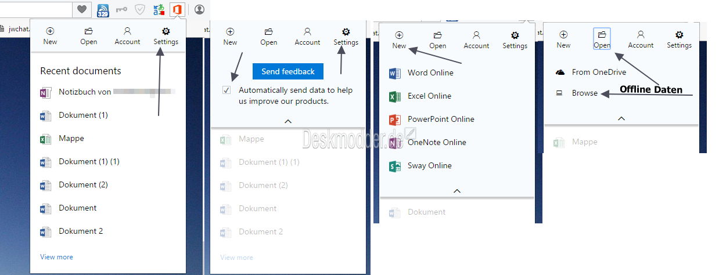
Task: Open the recent document named Dokument 2
Action: point(80,231)
